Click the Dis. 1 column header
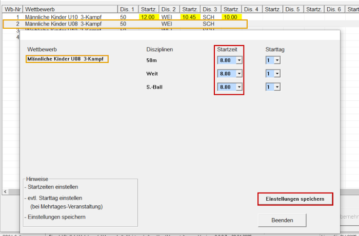Viewport: 359px width, 236px height. point(128,10)
